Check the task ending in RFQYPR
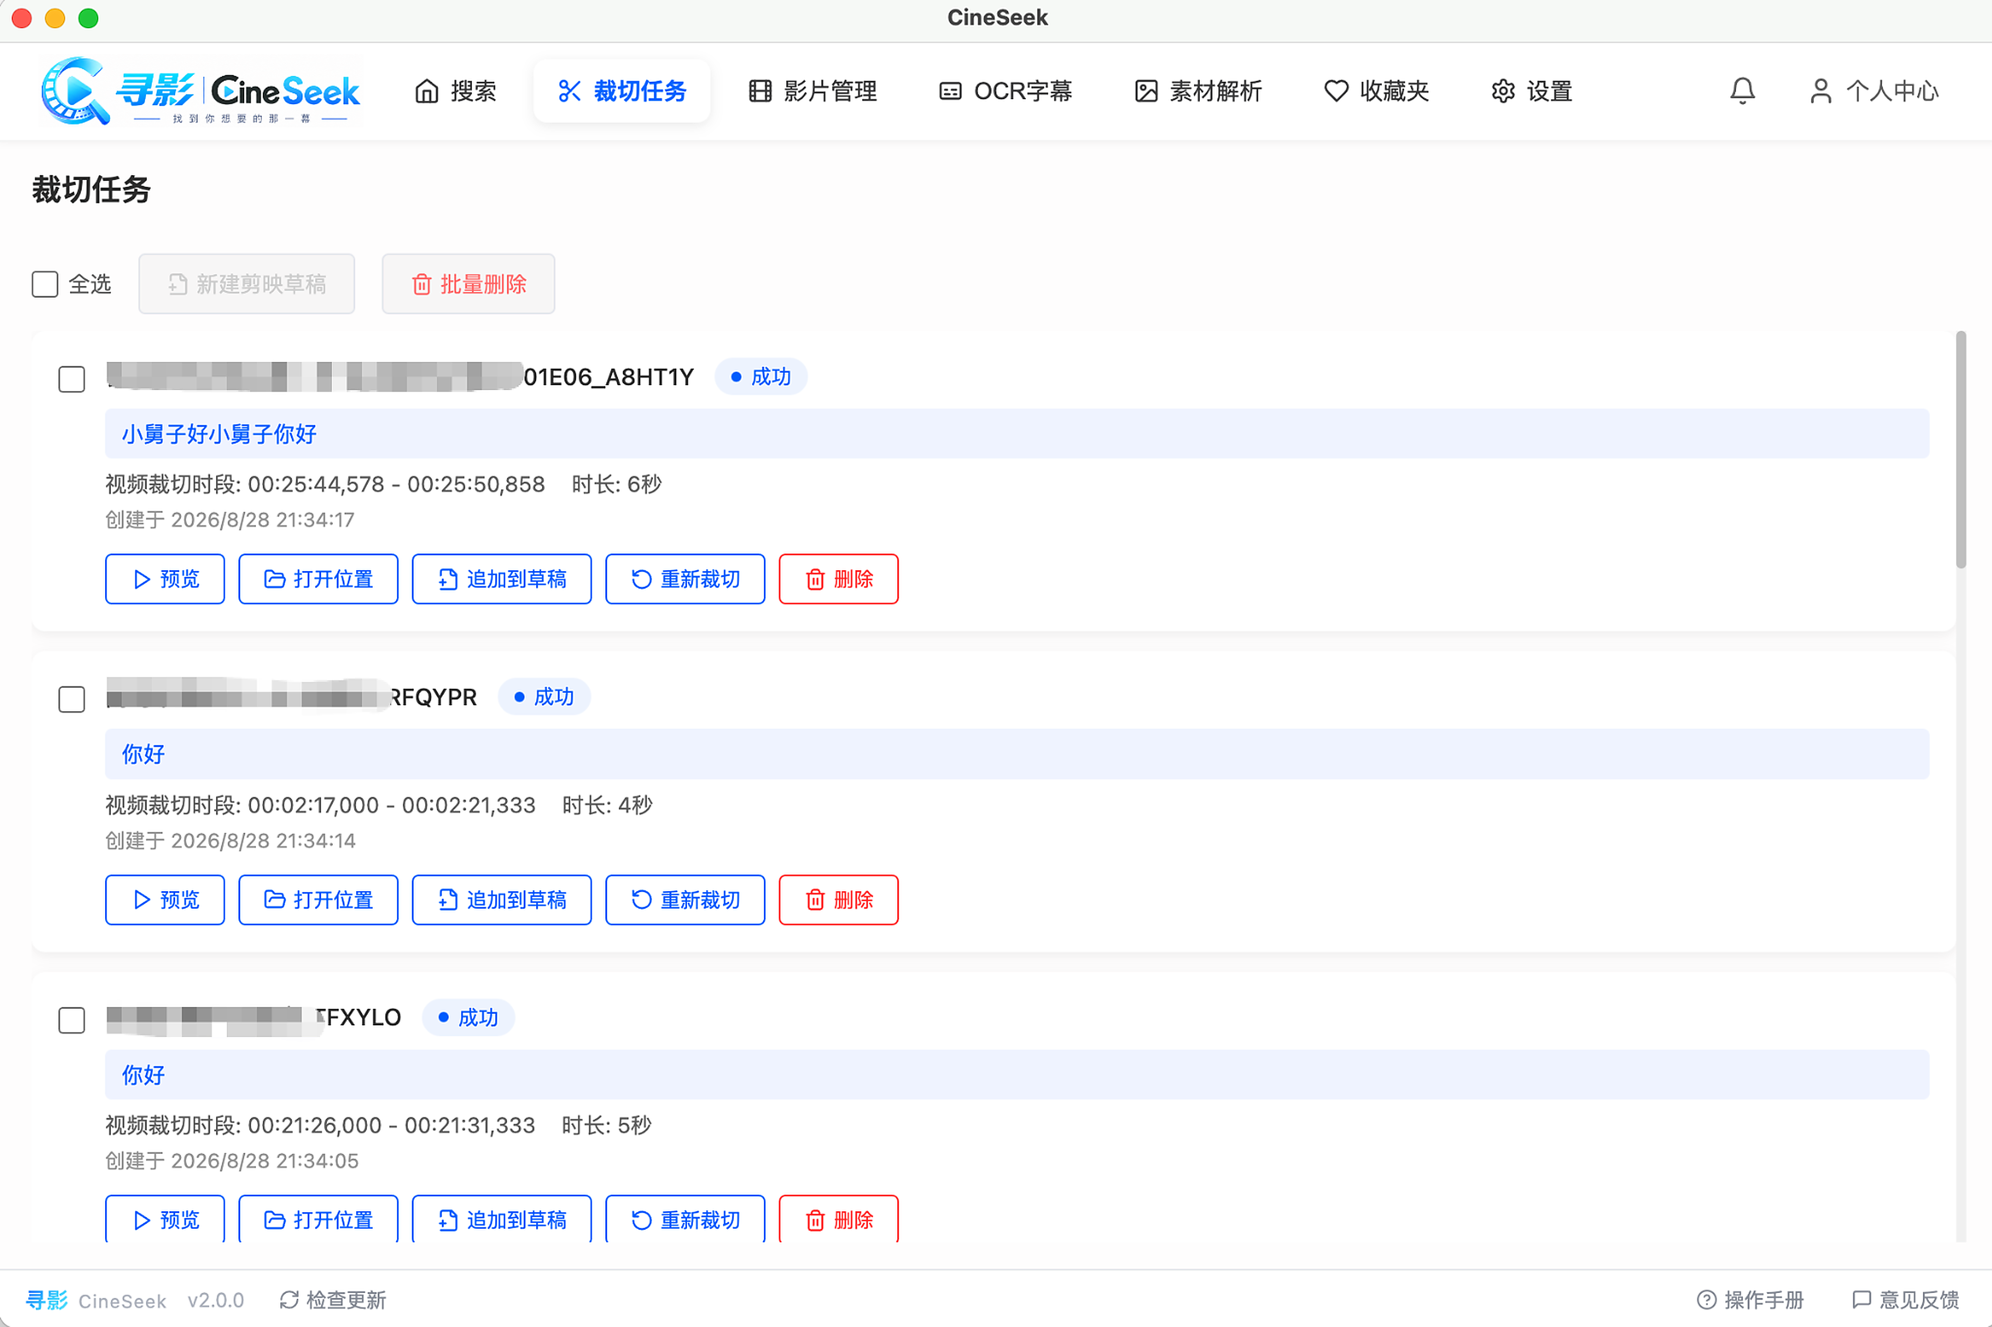1992x1327 pixels. coord(72,699)
